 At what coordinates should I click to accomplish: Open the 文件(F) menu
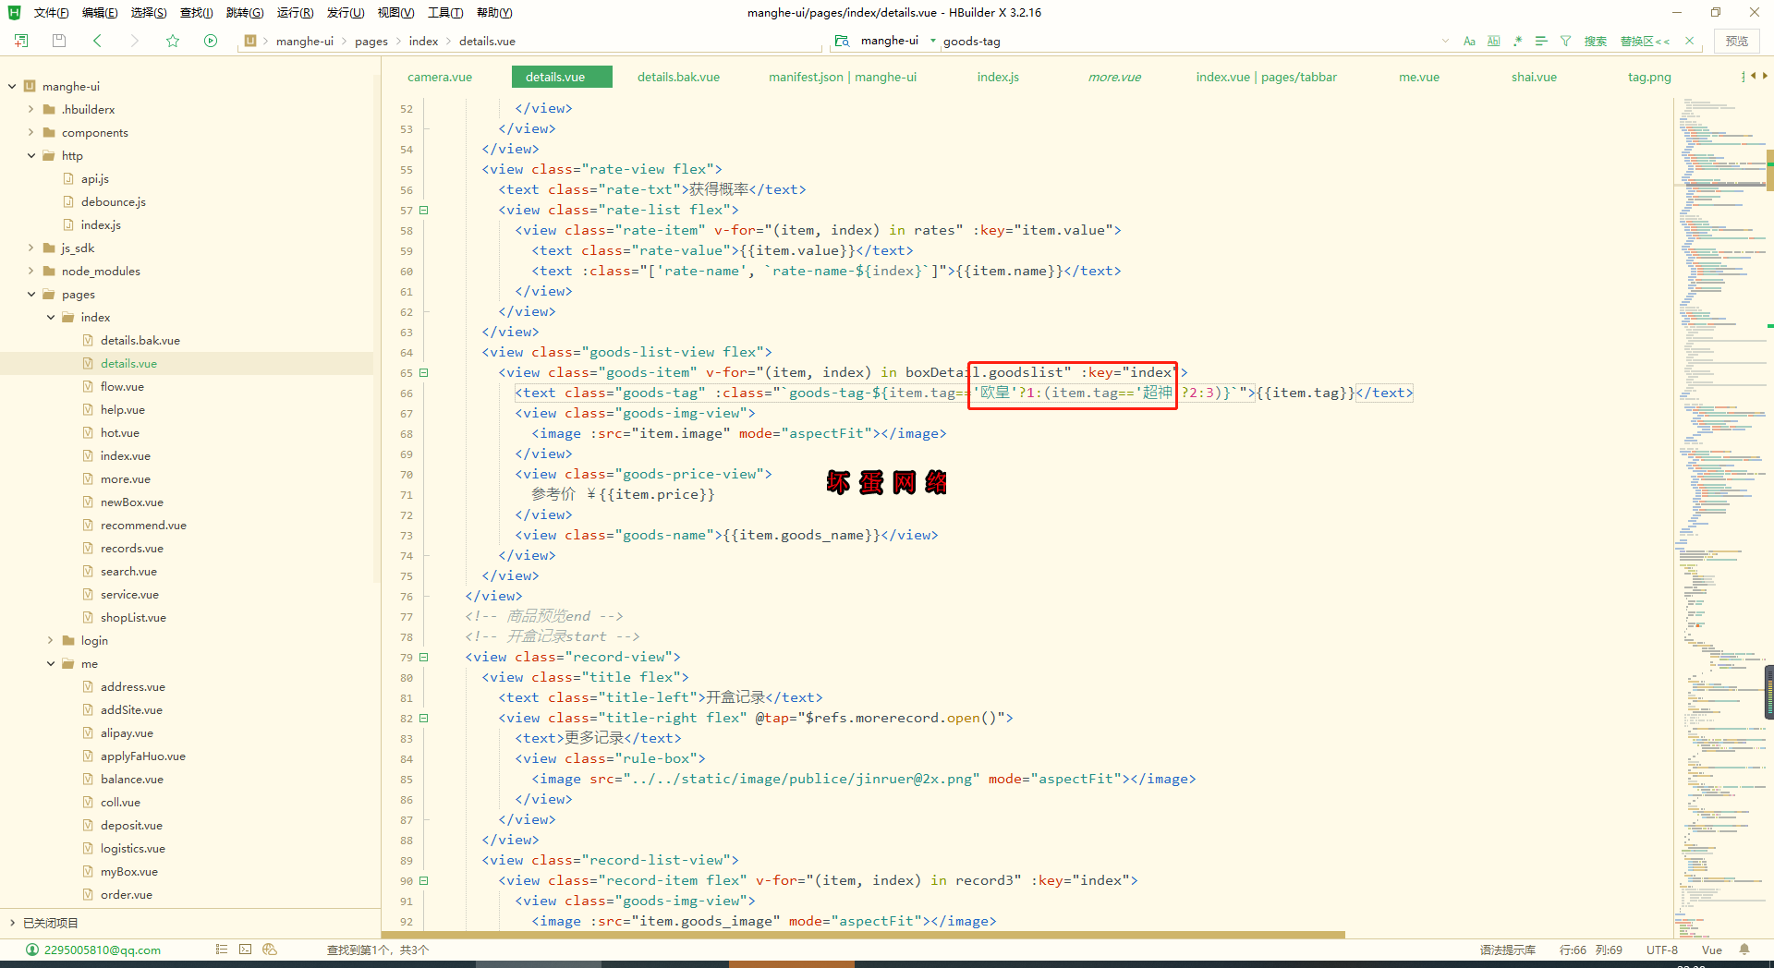click(x=51, y=13)
